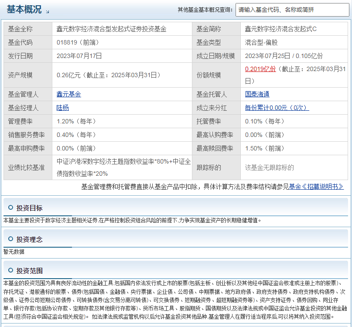Click the 业绩比较基准 row label
Image resolution: width=352 pixels, height=327 pixels.
tap(27, 168)
